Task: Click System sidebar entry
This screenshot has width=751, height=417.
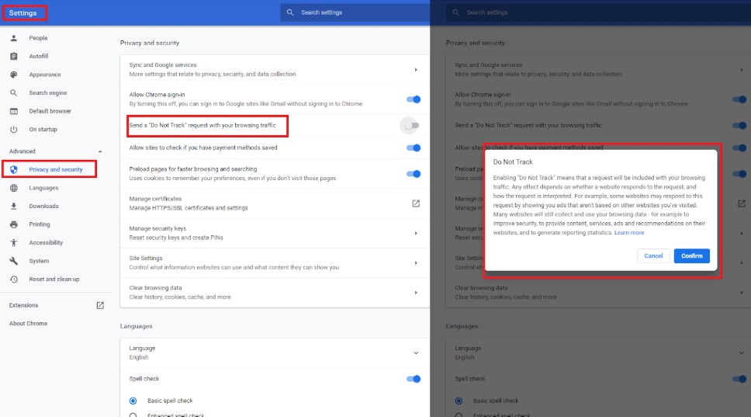Action: [x=39, y=261]
